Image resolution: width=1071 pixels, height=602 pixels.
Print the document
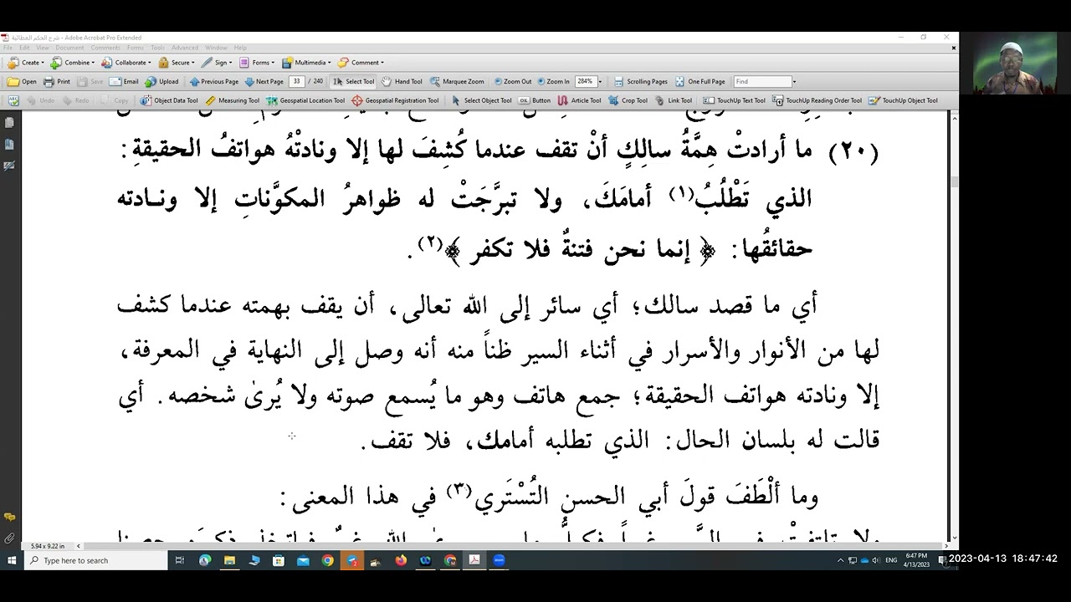pos(56,81)
